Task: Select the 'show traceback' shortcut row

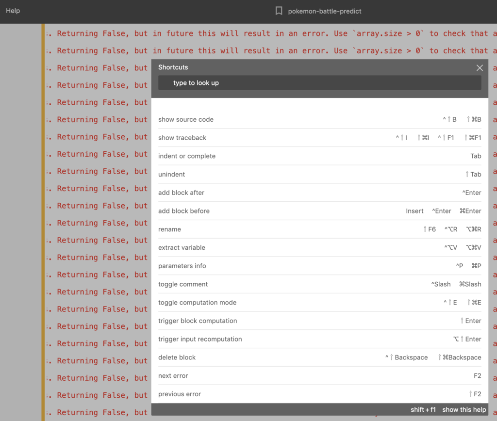Action: pyautogui.click(x=319, y=138)
